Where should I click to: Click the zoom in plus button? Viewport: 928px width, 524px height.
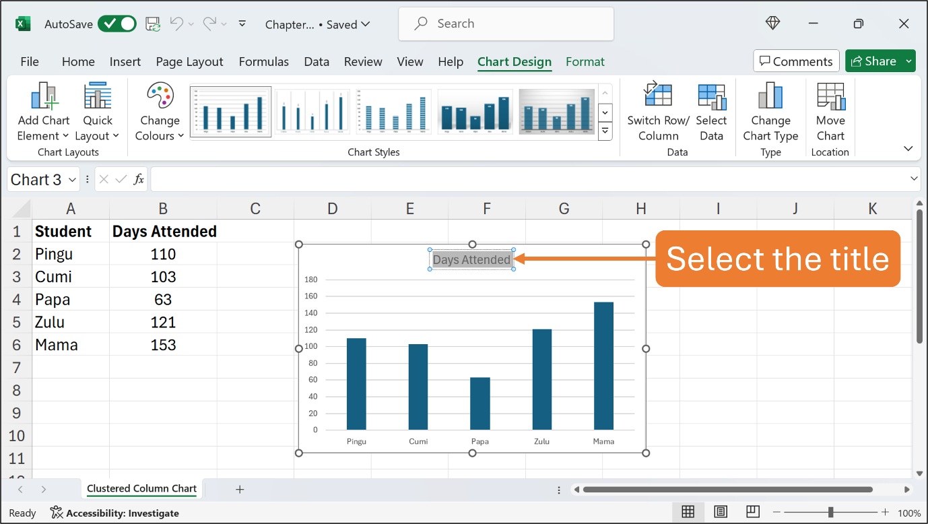(885, 513)
